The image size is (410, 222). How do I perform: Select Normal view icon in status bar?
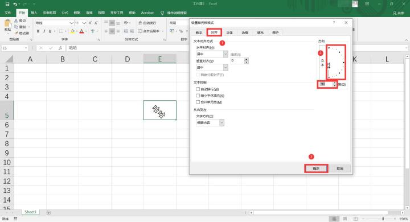tap(334, 219)
